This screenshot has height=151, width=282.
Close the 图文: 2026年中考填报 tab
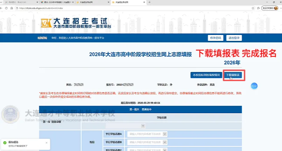(73, 2)
